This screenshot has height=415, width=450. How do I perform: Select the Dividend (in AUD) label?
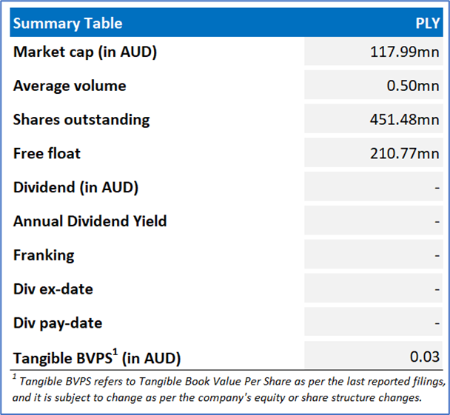click(75, 187)
